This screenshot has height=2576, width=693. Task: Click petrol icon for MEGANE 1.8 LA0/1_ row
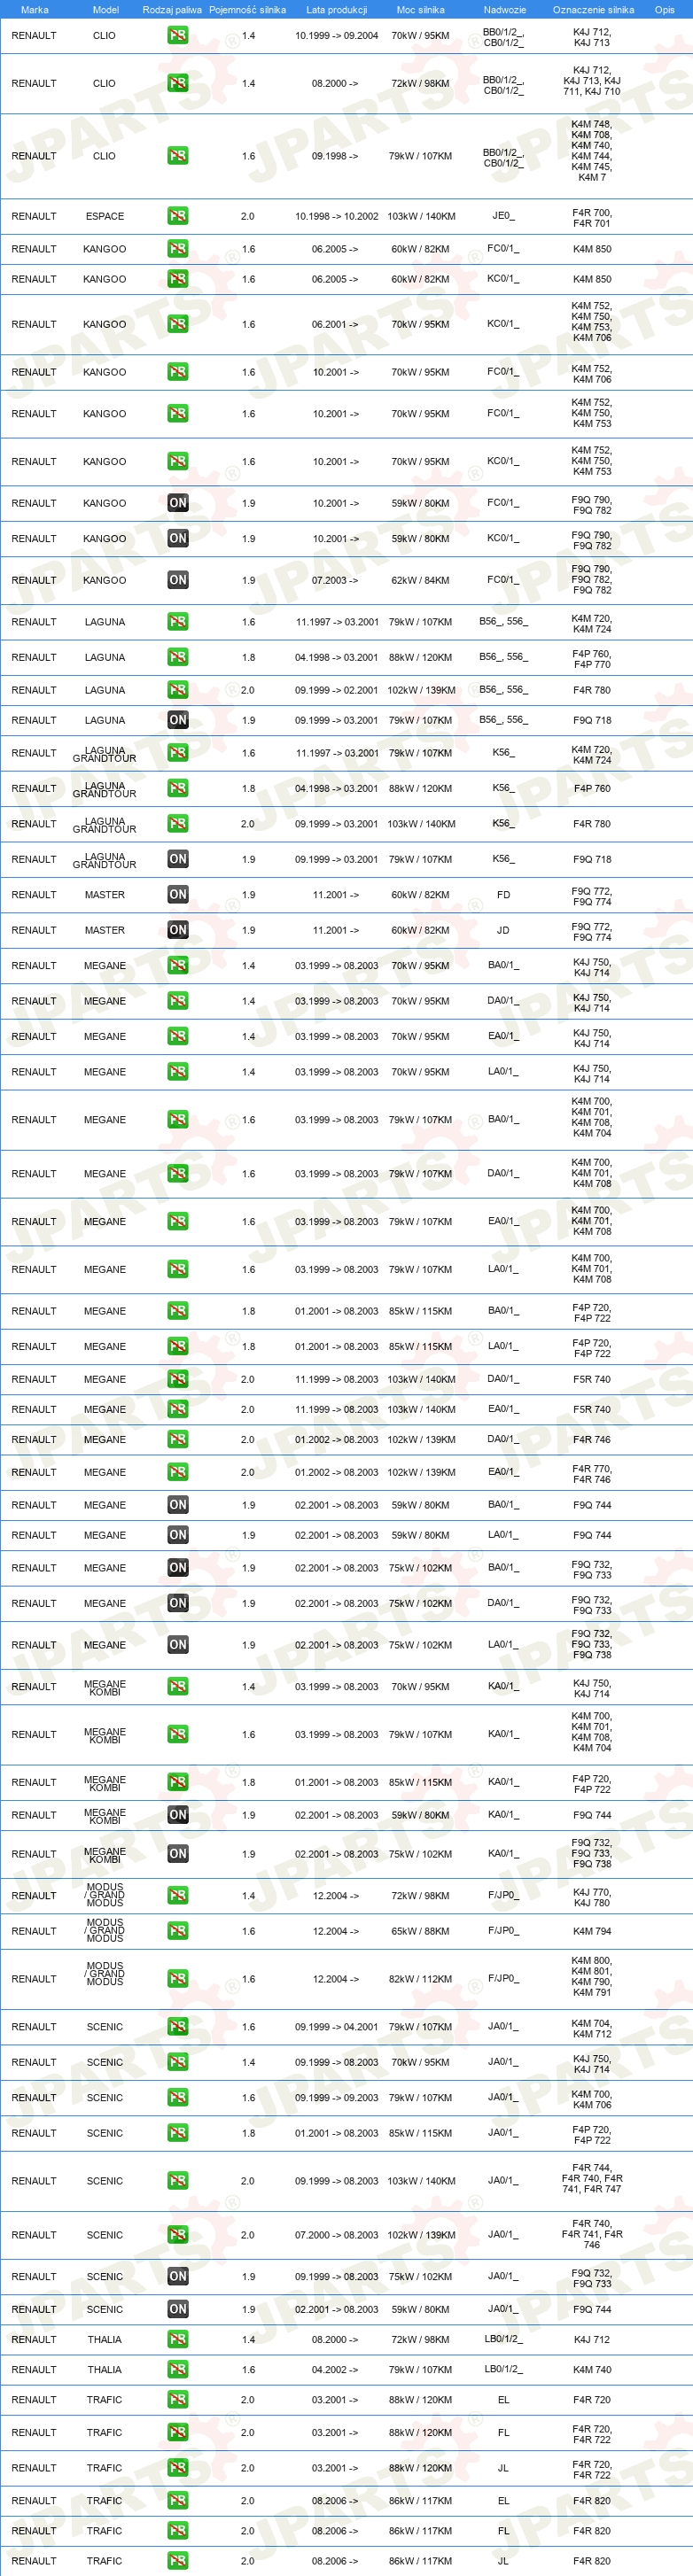pyautogui.click(x=178, y=1347)
